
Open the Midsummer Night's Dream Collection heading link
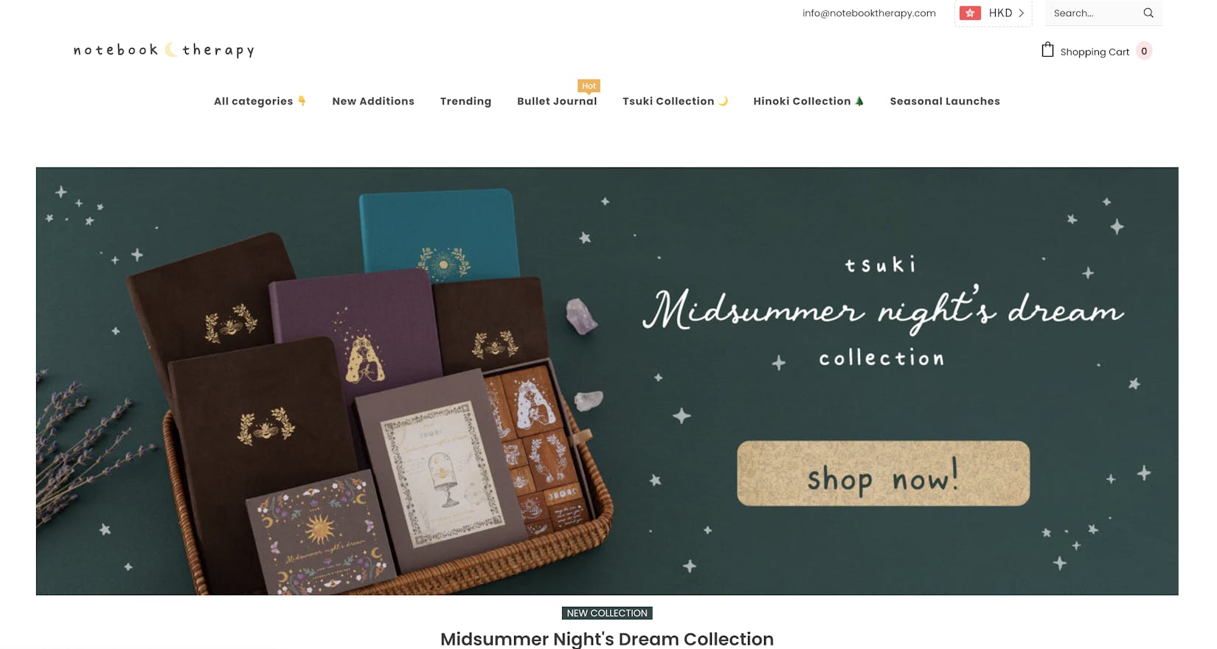[607, 639]
